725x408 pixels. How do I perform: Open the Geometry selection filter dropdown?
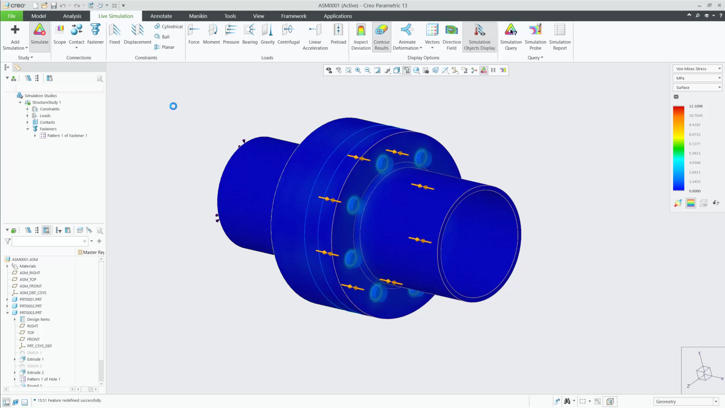(x=686, y=402)
